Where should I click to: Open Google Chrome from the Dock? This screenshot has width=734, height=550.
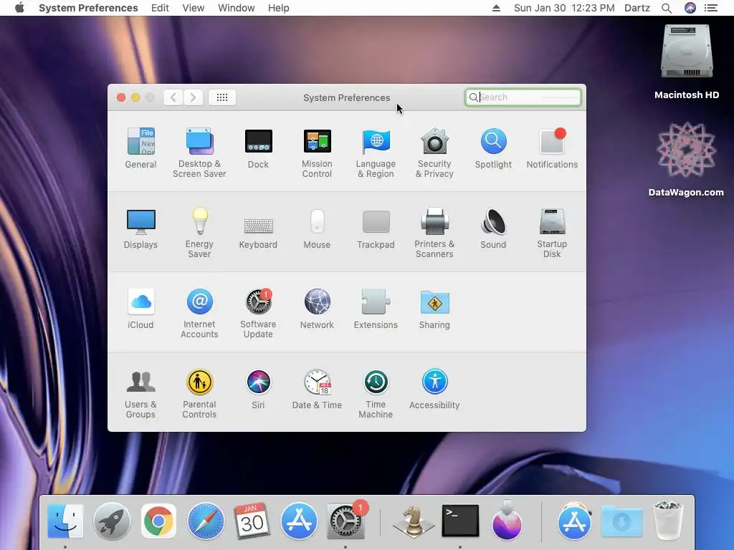coord(158,521)
